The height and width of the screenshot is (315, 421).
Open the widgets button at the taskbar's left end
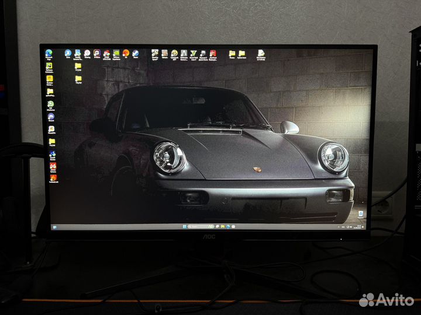pos(54,227)
